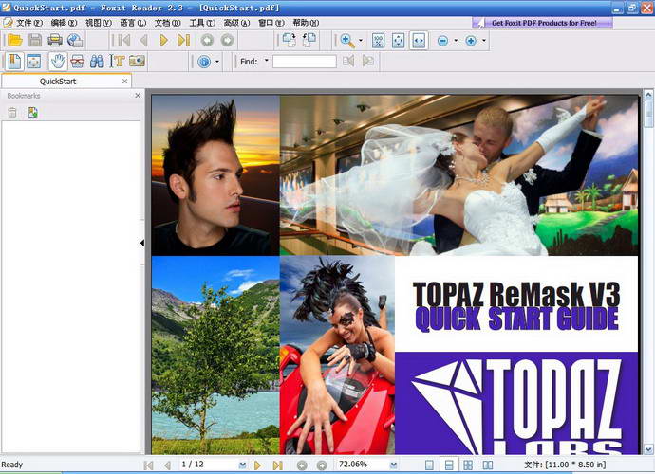Click the blue info help icon
Image resolution: width=655 pixels, height=474 pixels.
point(204,62)
